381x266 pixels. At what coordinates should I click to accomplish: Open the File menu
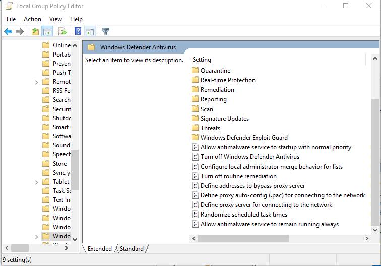click(11, 19)
